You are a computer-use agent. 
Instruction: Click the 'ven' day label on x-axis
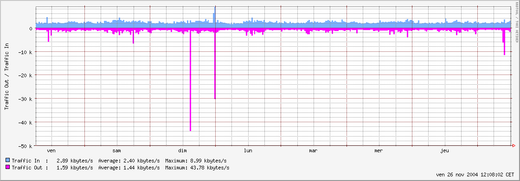tap(51, 151)
